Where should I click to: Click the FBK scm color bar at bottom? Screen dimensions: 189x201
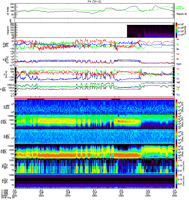176,181
